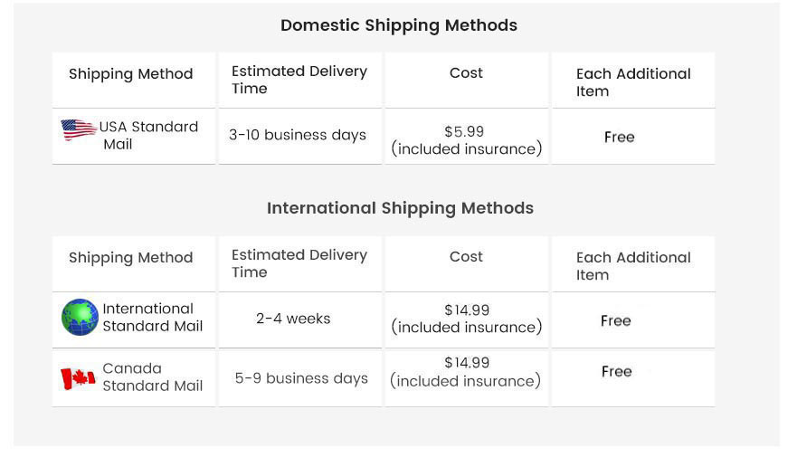Click the 5-9 business days cell
The image size is (797, 467).
(301, 378)
